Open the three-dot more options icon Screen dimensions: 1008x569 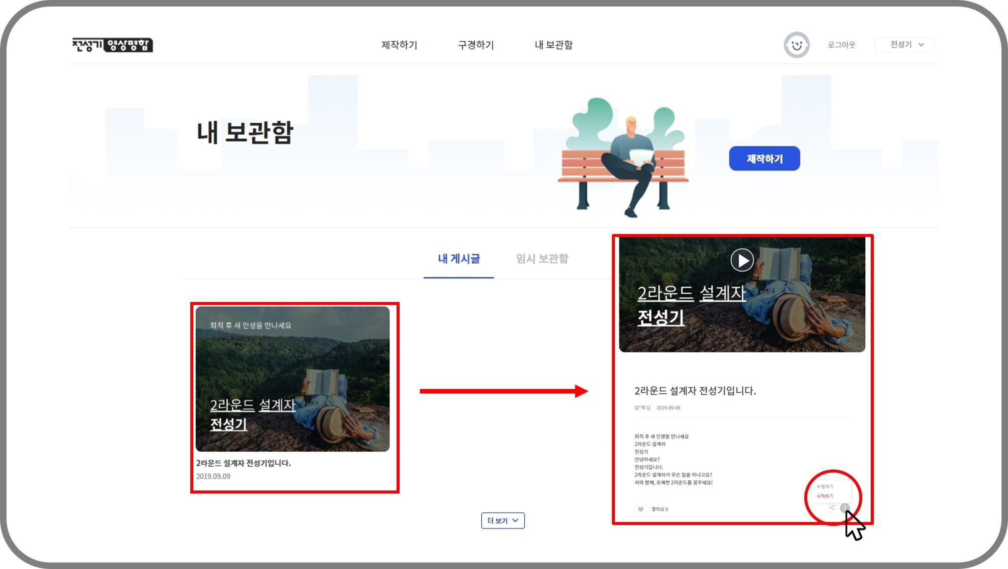pos(845,507)
